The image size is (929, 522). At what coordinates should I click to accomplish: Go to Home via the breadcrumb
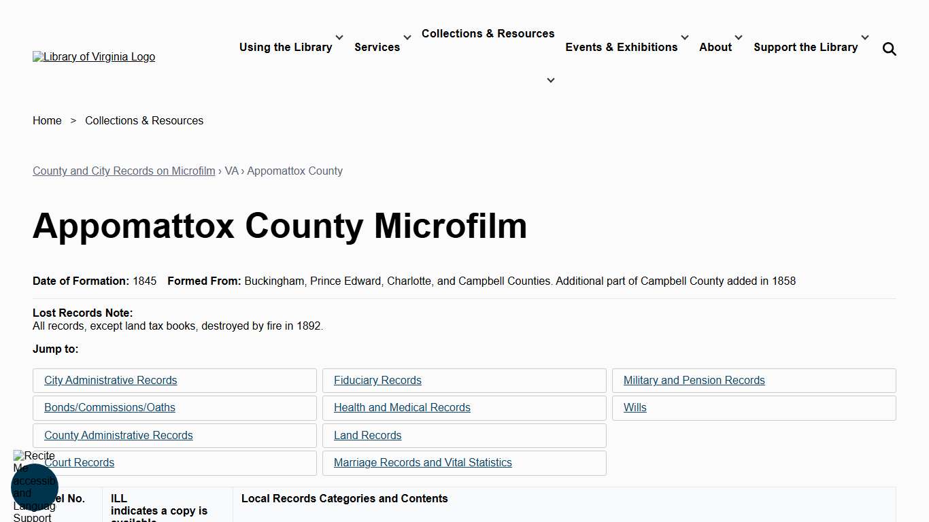point(47,120)
